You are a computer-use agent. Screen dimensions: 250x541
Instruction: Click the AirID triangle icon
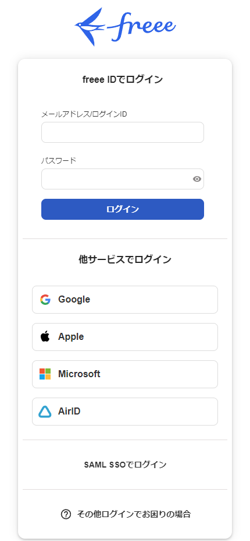click(x=45, y=412)
